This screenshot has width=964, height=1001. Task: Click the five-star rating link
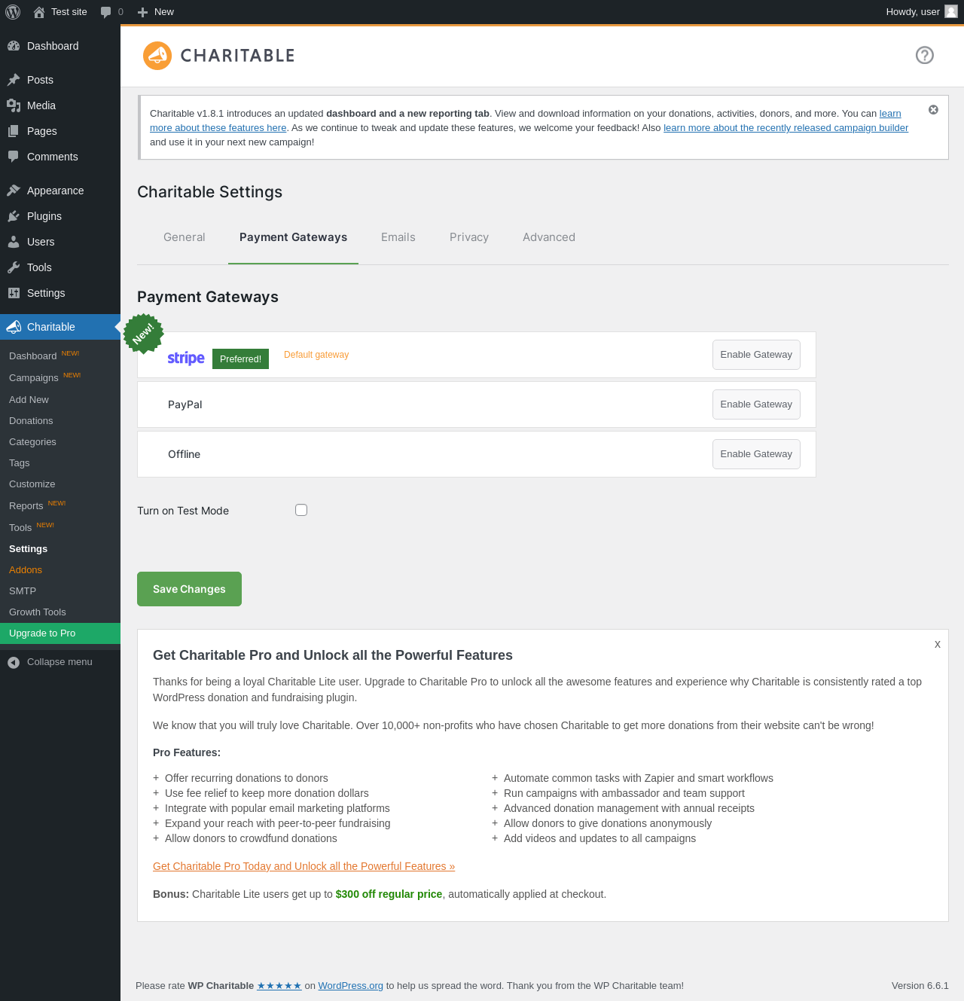click(x=279, y=985)
